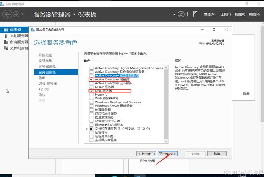Image resolution: width=264 pixels, height=177 pixels.
Task: Click the 本地服务器 server icon in sidebar
Action: (x=6, y=36)
